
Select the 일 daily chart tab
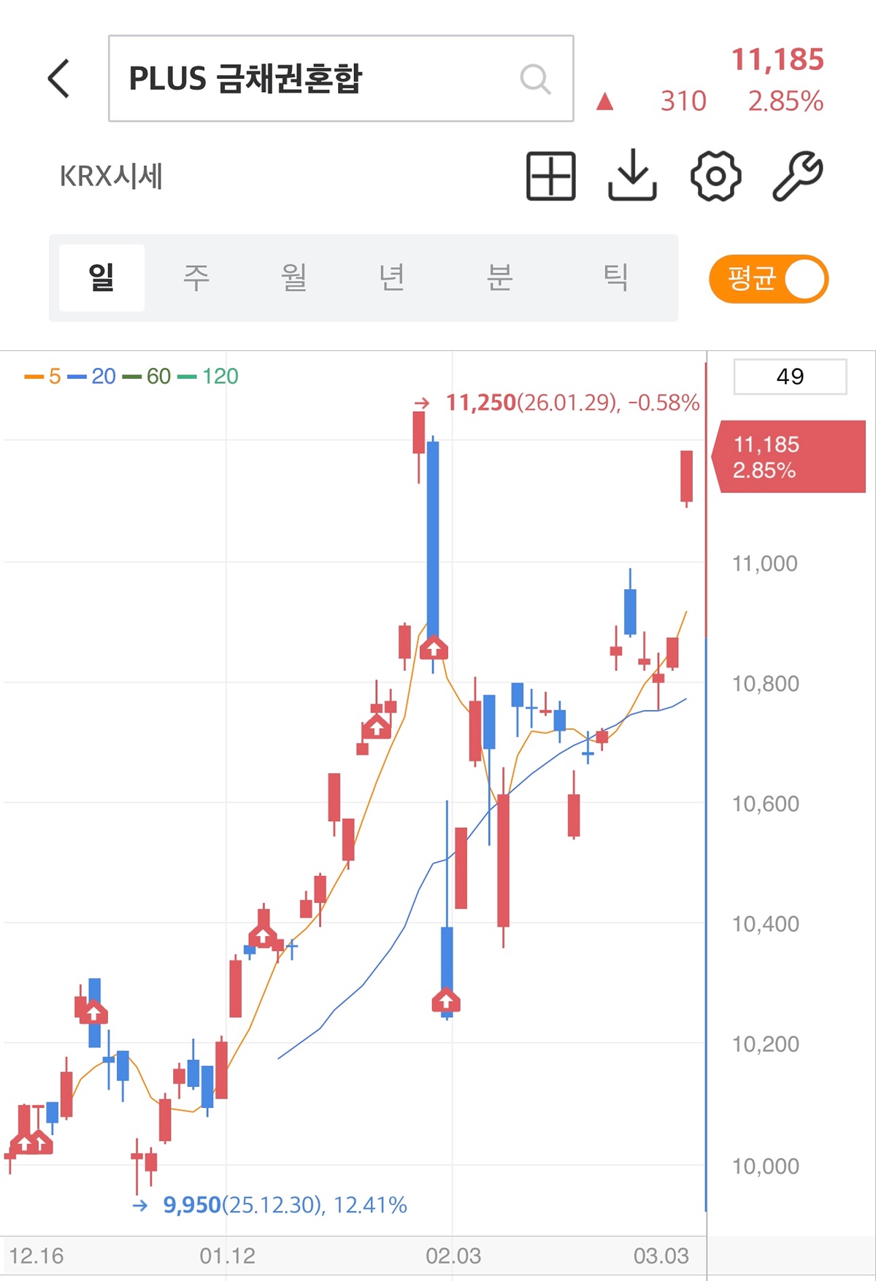point(101,278)
